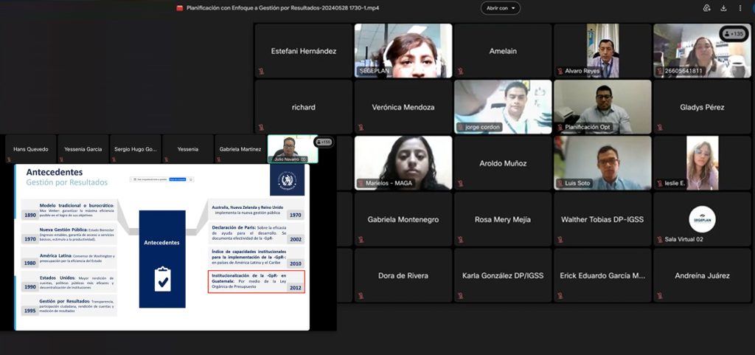
Task: Select the Marielos - MAGA video tile
Action: click(x=403, y=163)
